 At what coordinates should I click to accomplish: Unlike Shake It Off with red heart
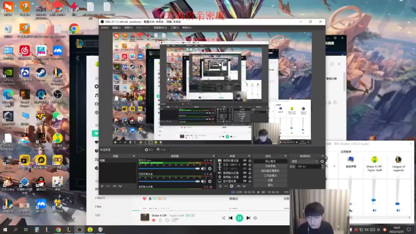[x=153, y=220]
